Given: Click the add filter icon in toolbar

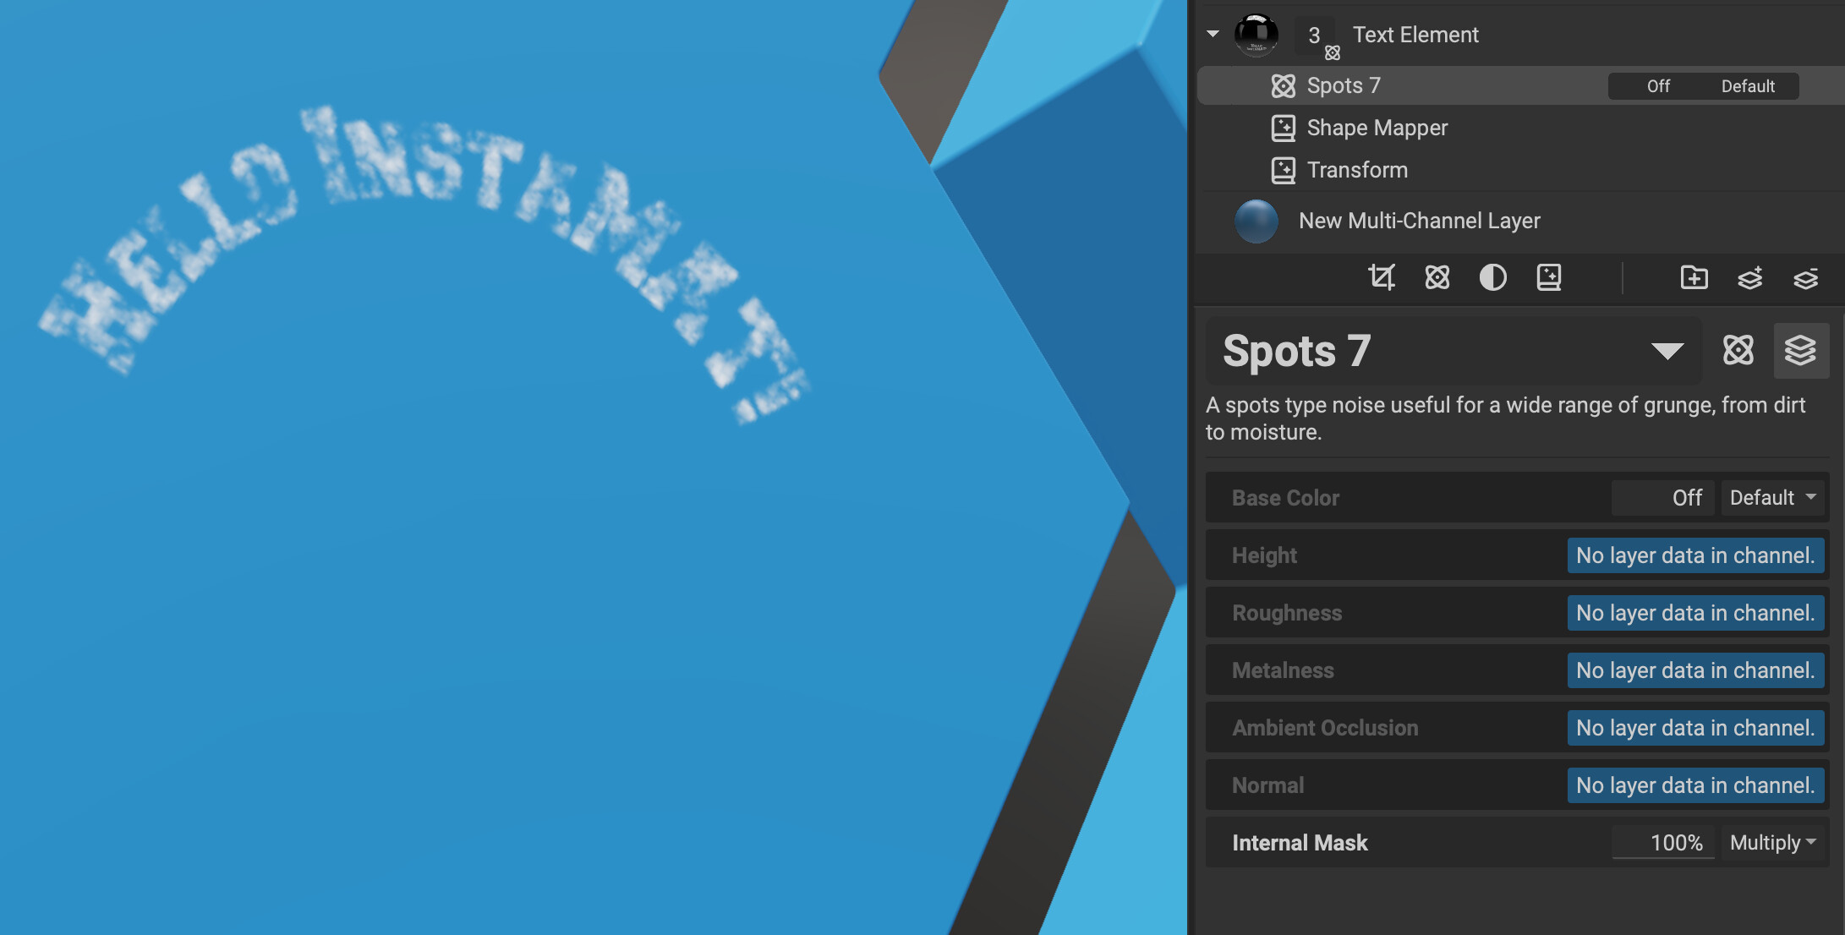Looking at the screenshot, I should click(1549, 277).
